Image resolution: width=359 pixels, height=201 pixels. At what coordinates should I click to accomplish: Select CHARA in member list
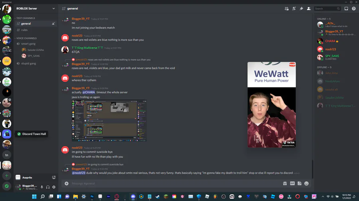click(x=337, y=41)
